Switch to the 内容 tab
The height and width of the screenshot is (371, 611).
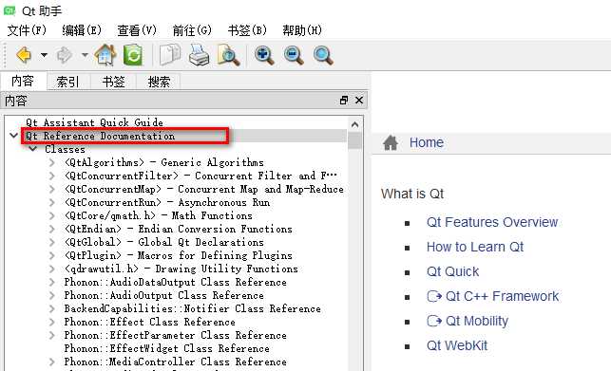[x=23, y=81]
